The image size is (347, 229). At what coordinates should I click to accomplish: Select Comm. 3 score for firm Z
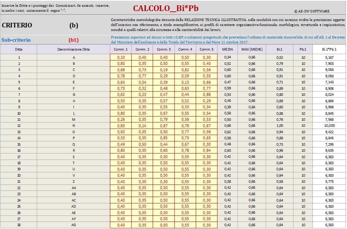point(164,181)
